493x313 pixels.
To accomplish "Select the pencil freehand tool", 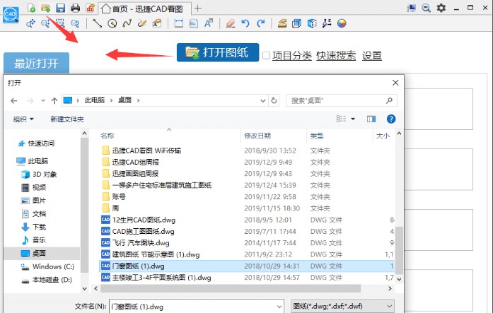I will click(x=141, y=23).
